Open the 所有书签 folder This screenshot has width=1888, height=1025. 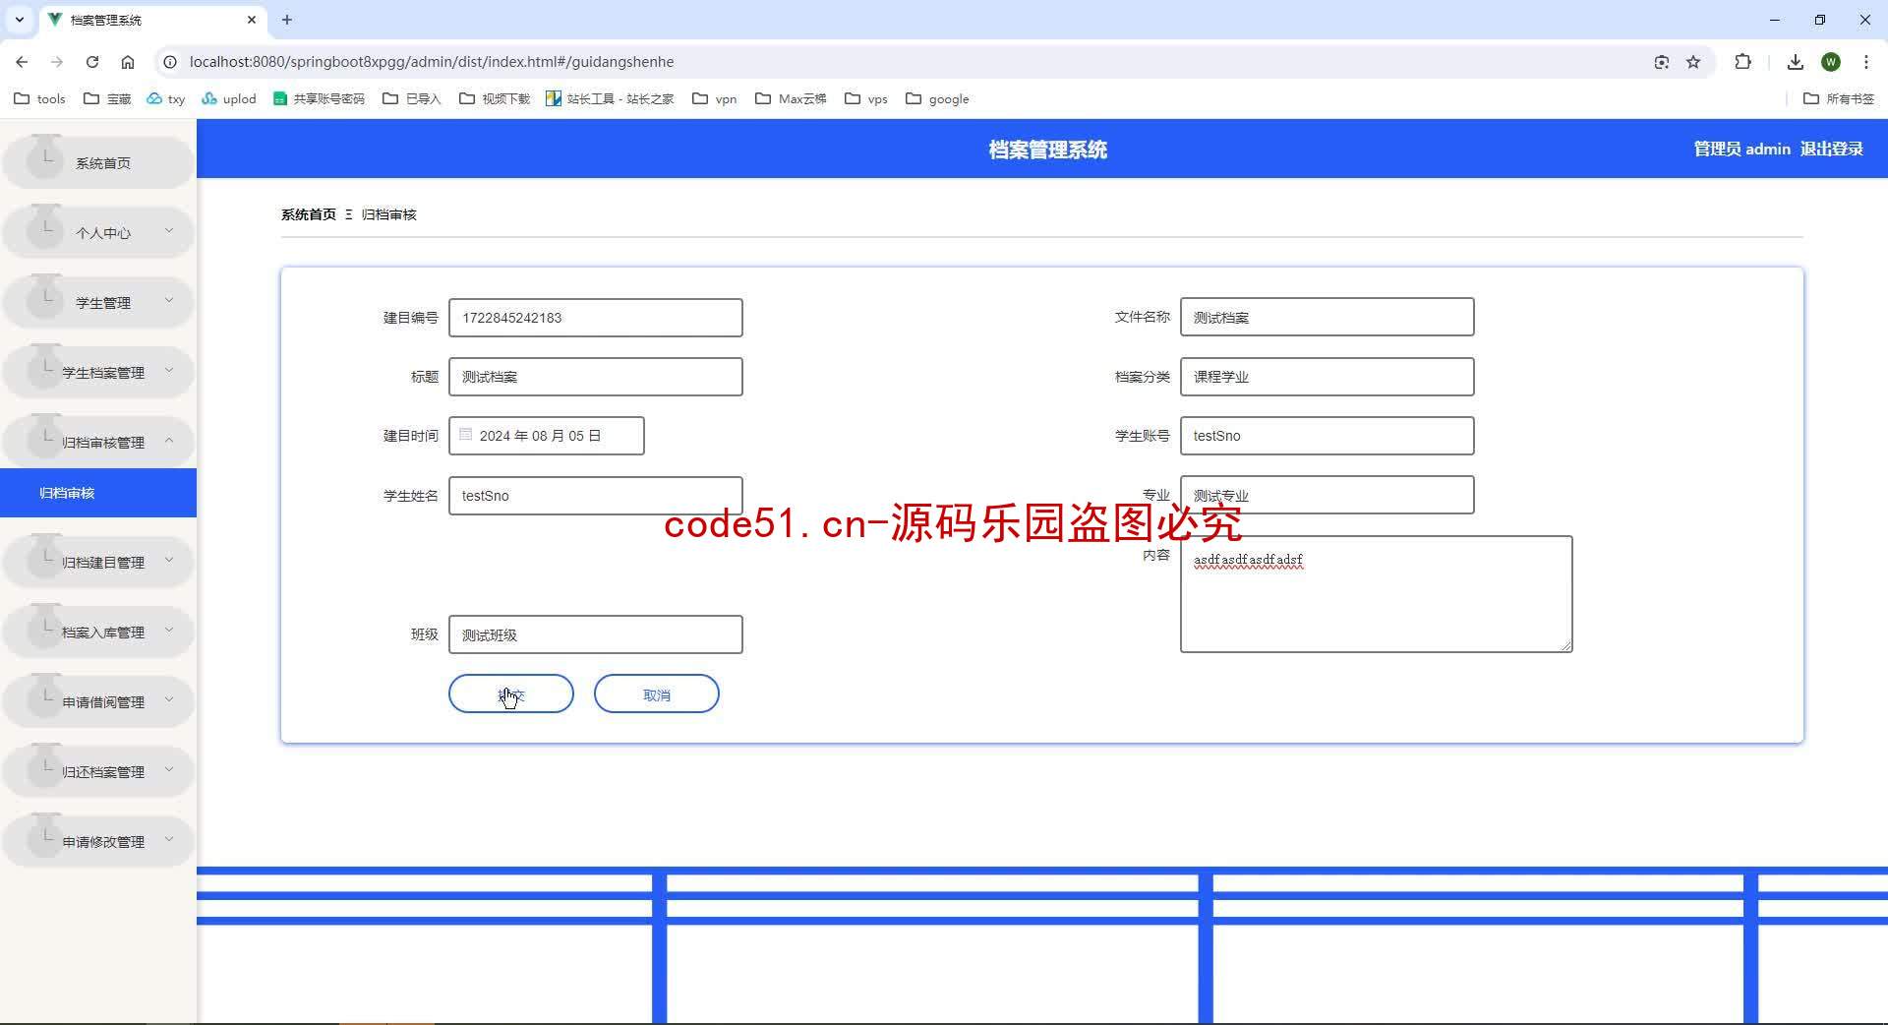pos(1838,98)
